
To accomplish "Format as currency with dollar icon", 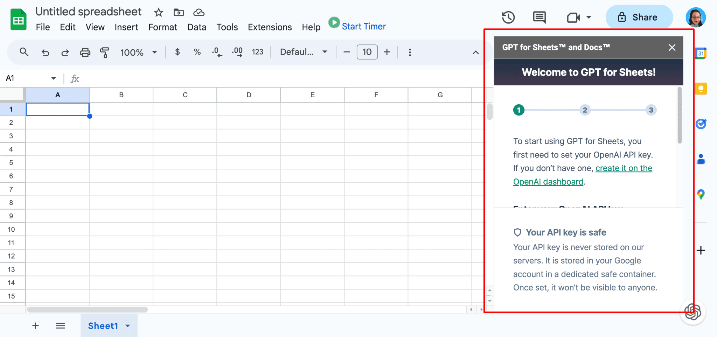I will pos(177,52).
